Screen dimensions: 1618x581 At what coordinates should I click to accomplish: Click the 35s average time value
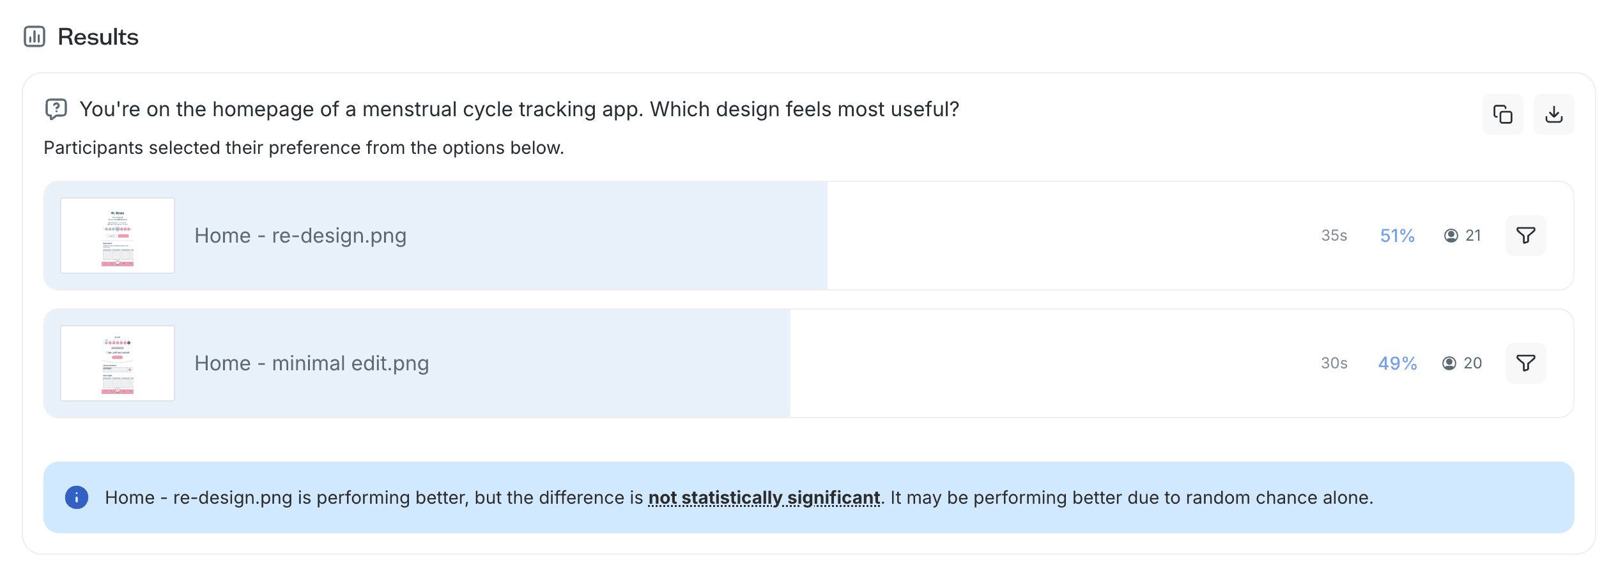coord(1334,236)
